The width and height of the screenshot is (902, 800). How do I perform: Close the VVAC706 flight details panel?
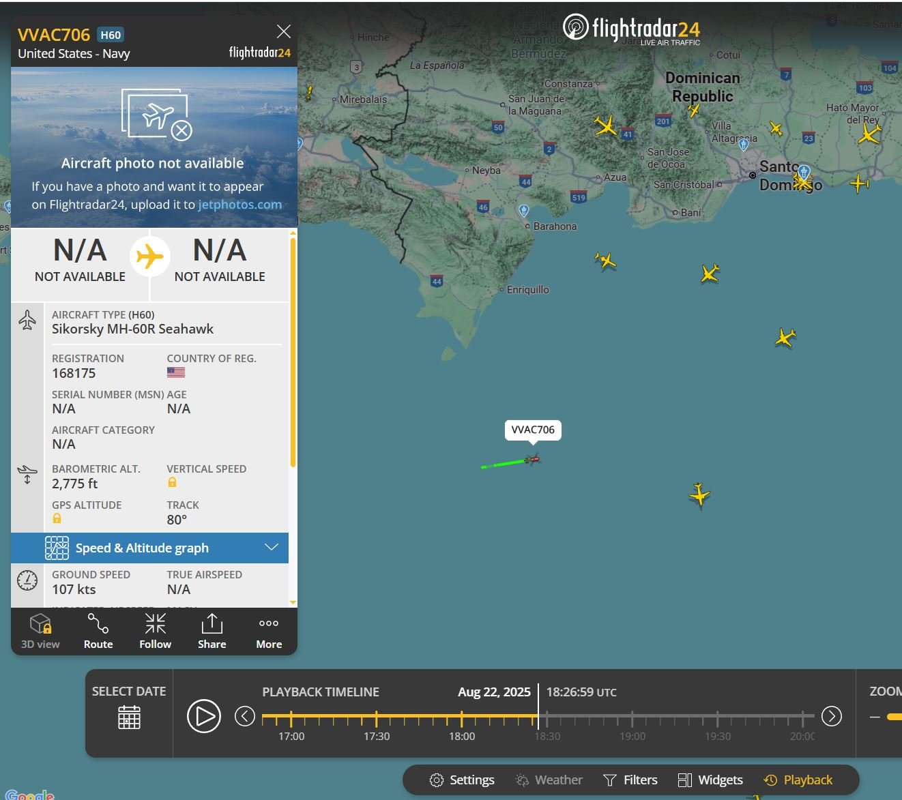284,31
